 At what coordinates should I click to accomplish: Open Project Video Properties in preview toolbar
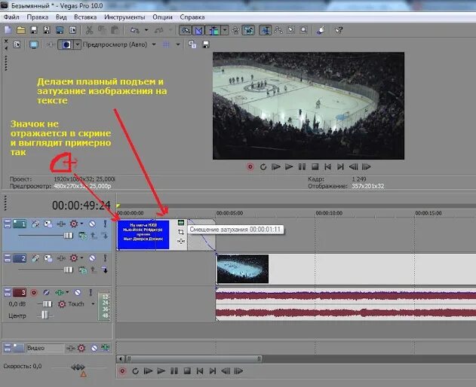pyautogui.click(x=17, y=44)
